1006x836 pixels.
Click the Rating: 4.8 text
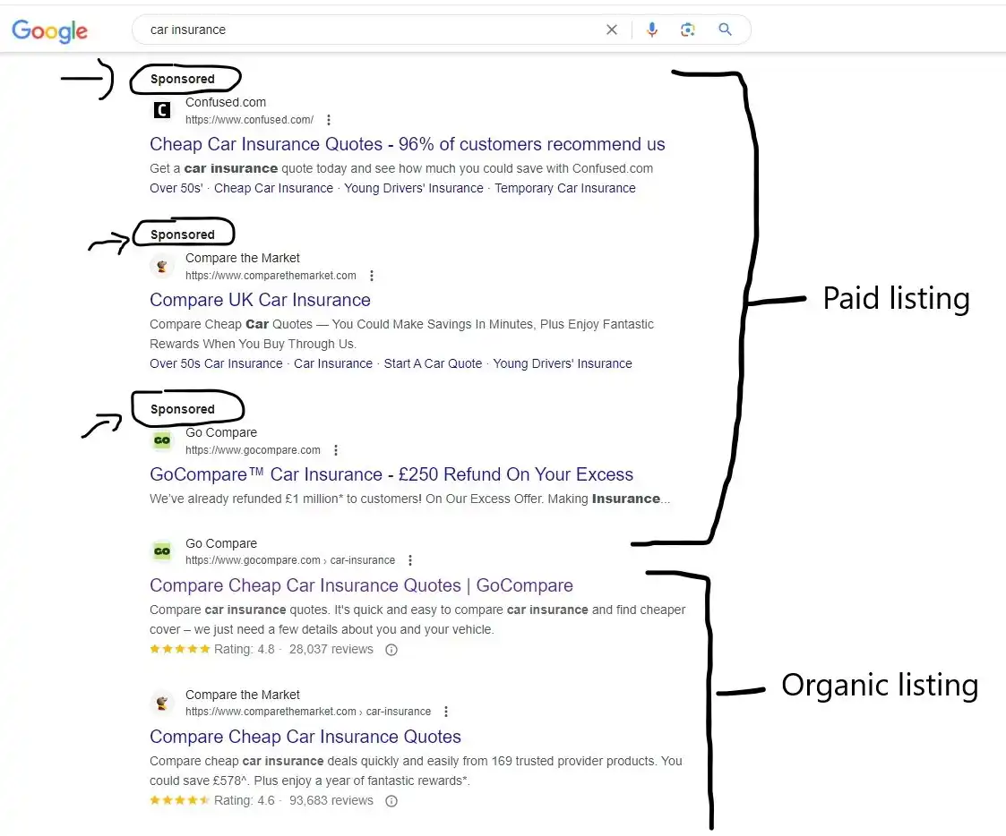click(245, 650)
